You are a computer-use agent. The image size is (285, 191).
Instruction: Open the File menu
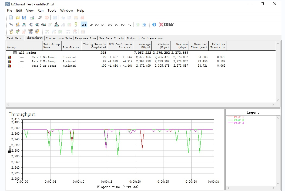[x=9, y=11]
